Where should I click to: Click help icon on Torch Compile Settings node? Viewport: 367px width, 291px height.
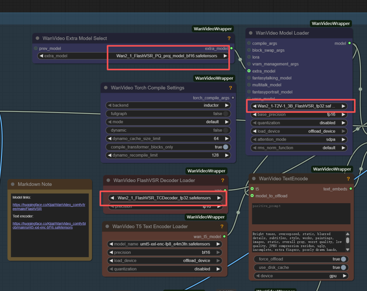coord(230,88)
